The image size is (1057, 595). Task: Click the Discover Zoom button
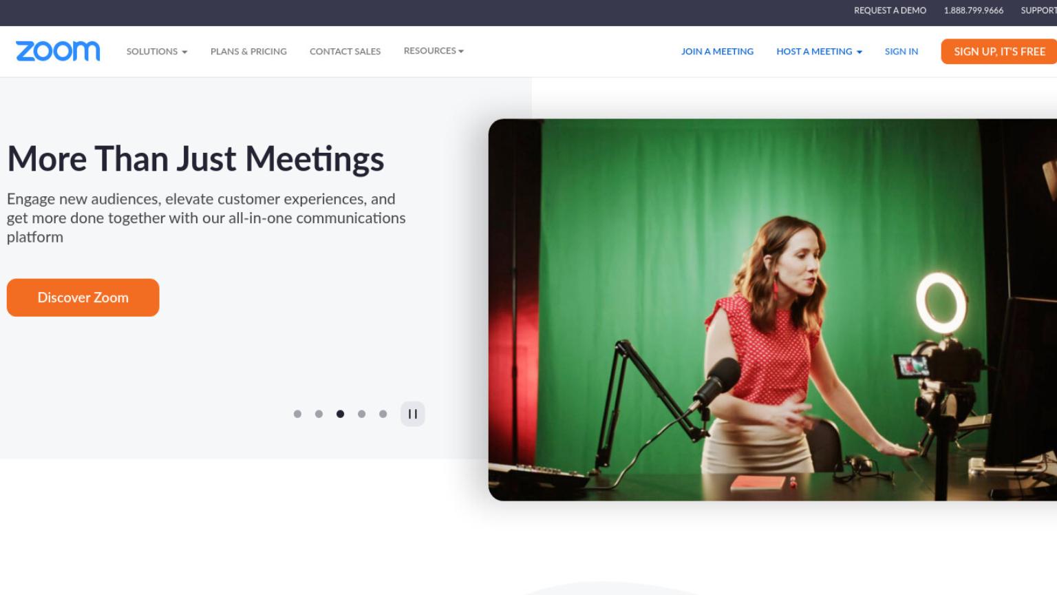click(x=83, y=297)
